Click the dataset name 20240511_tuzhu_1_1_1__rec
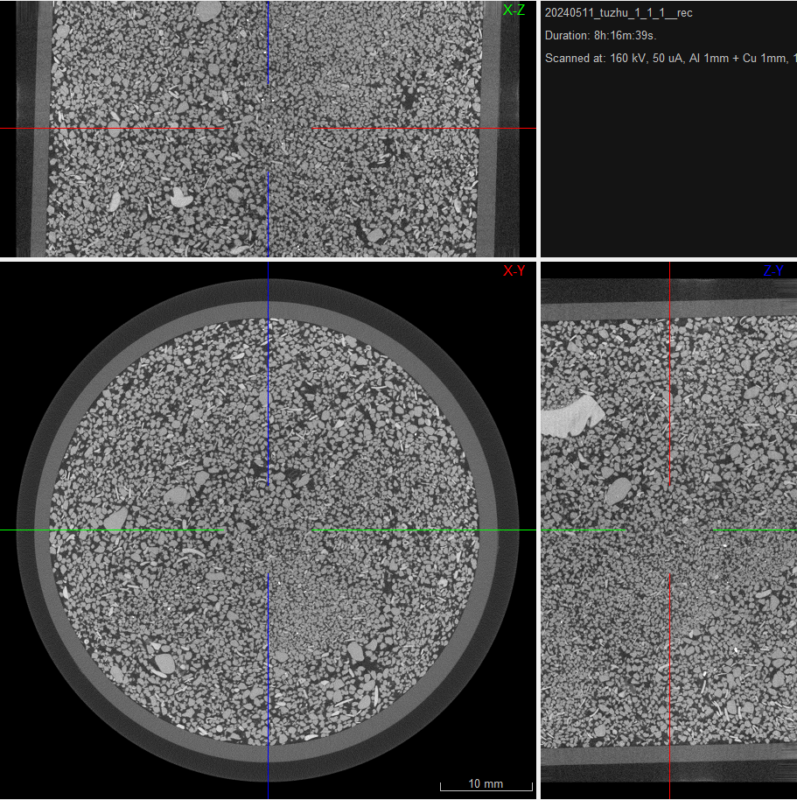 coord(618,13)
